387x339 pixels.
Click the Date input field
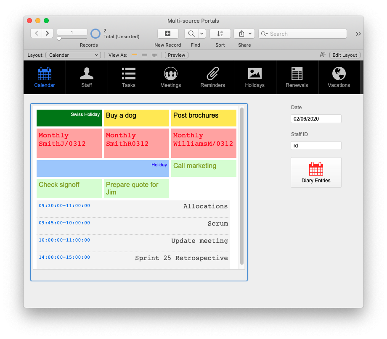315,119
